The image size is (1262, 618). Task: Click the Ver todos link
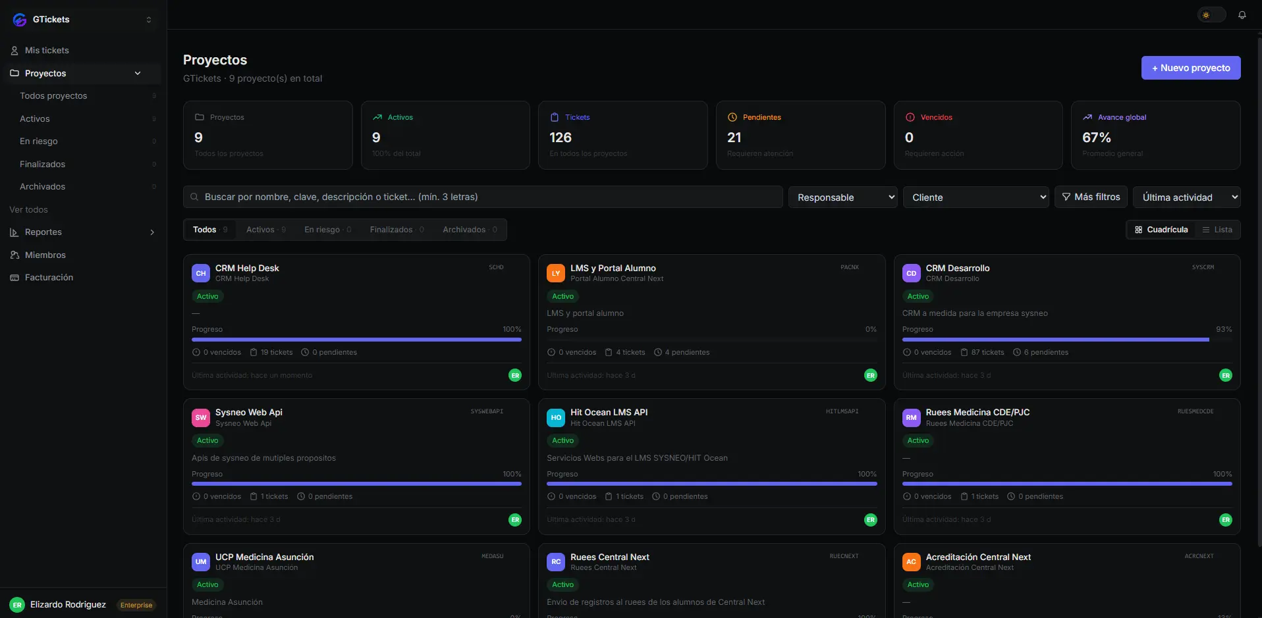pyautogui.click(x=28, y=209)
